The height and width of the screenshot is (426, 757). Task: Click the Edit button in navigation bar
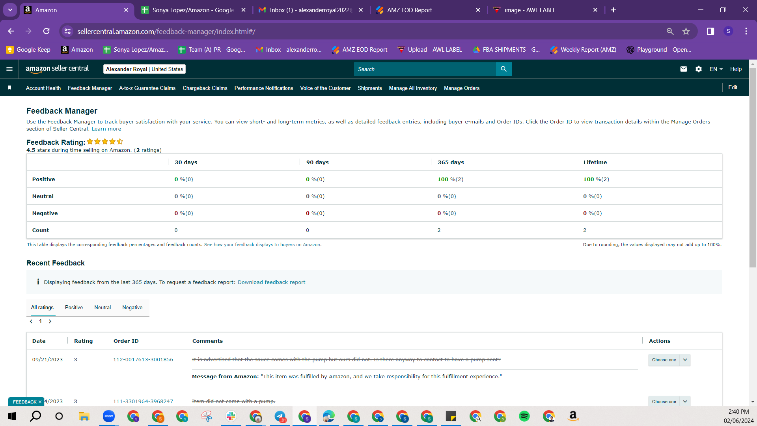click(x=733, y=88)
